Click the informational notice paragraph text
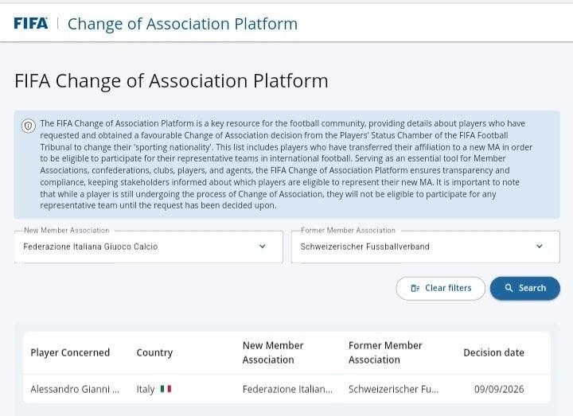Screen dimensions: 573x416 click(x=286, y=165)
